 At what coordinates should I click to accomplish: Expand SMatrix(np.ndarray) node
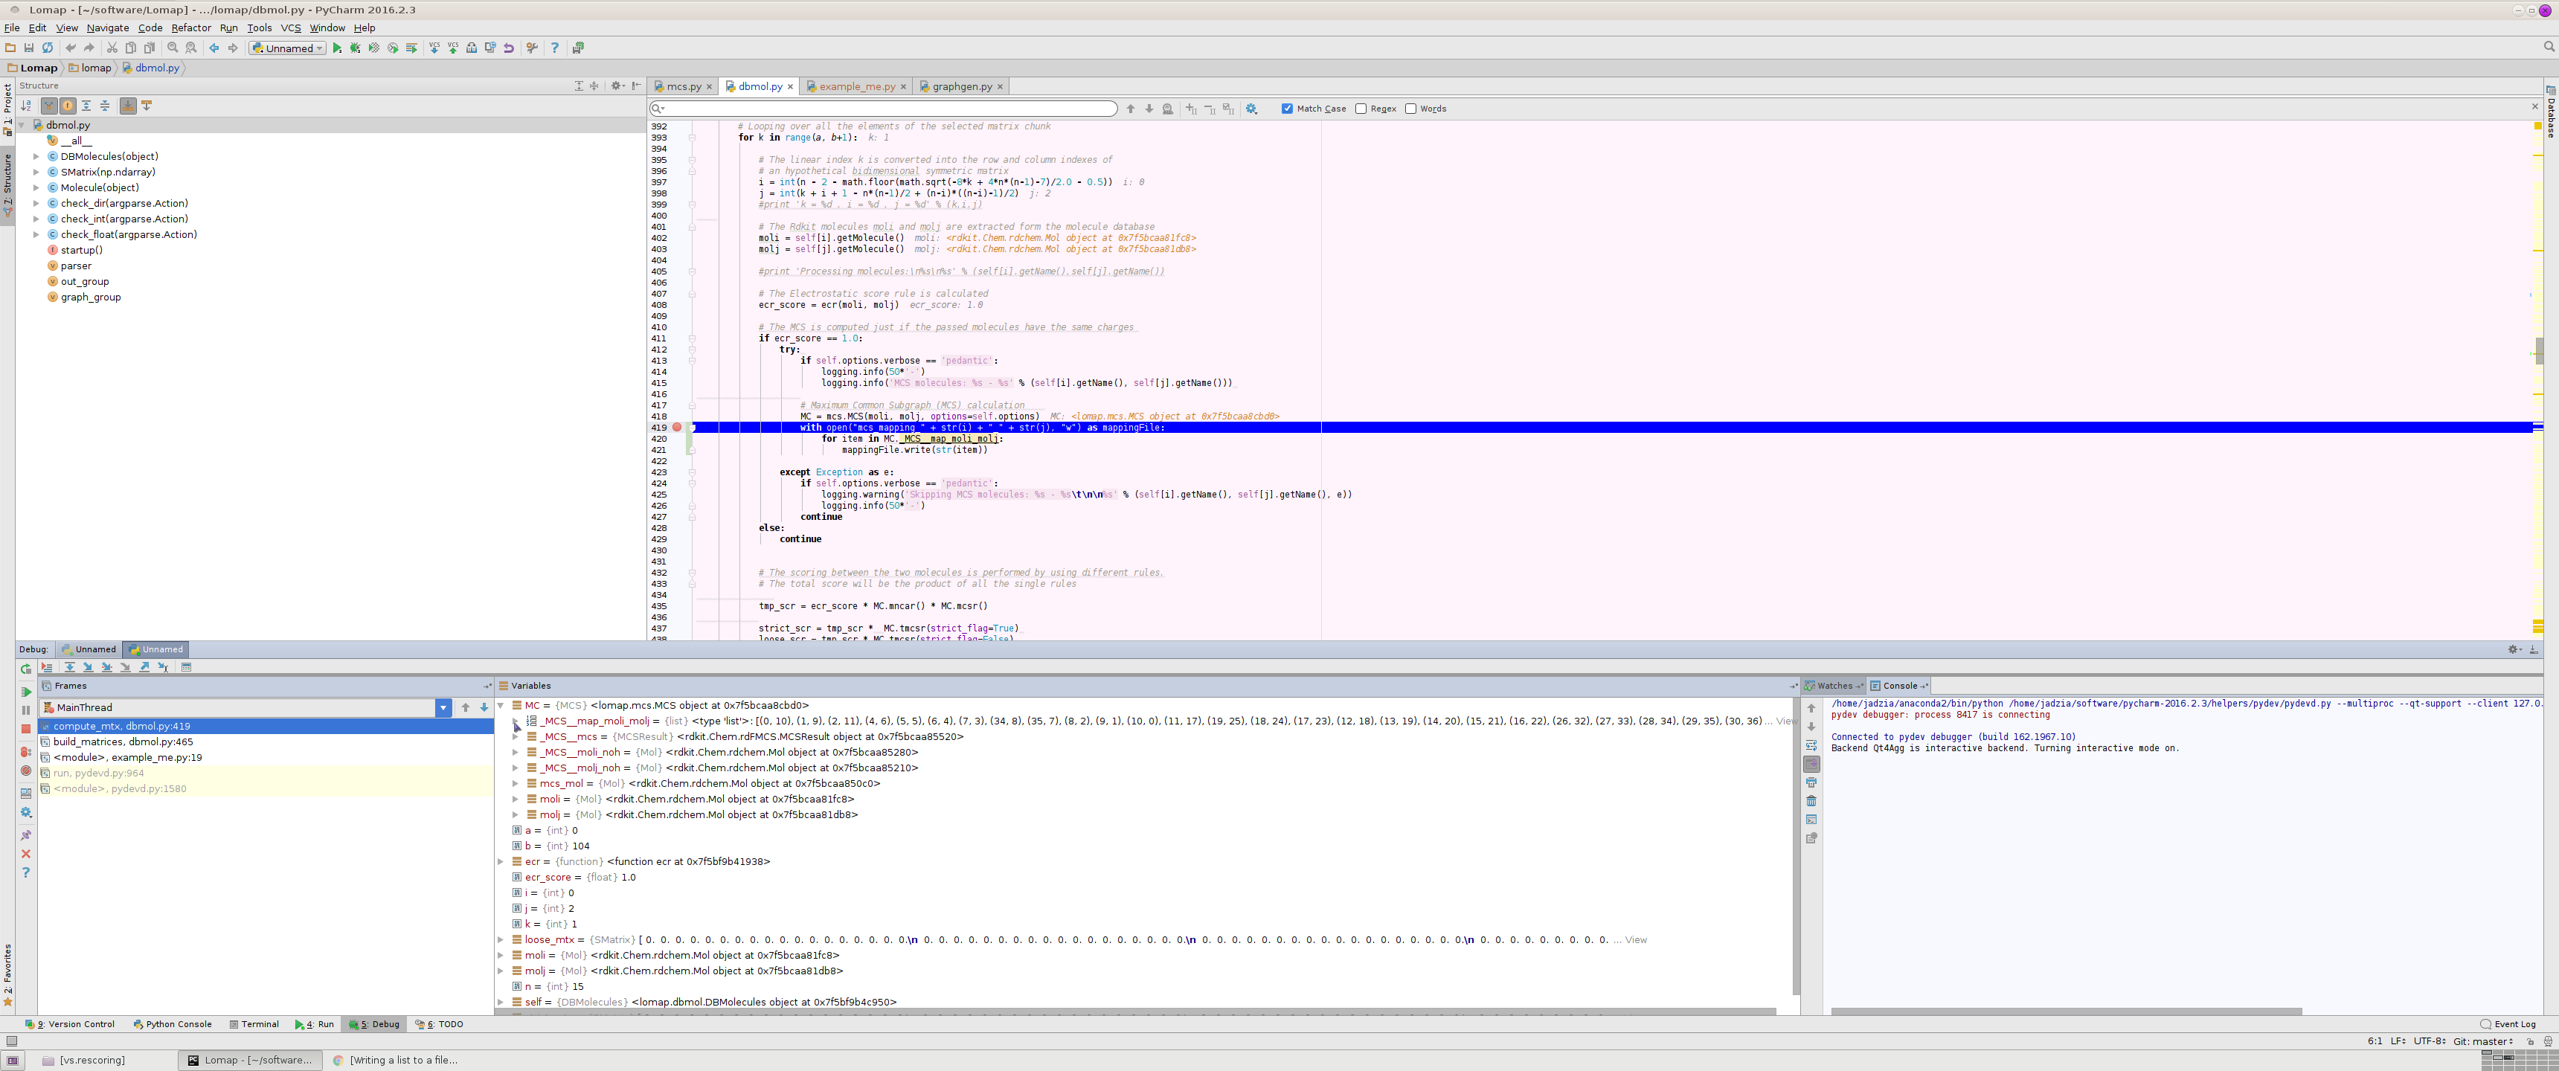point(36,172)
